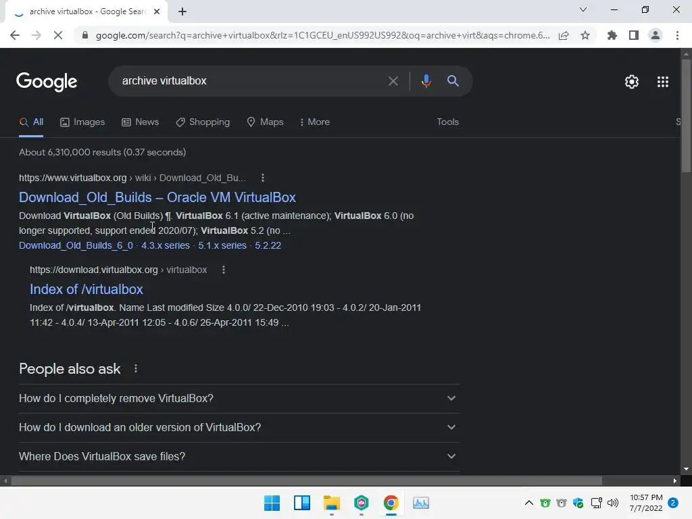Switch to Maps results
Viewport: 692px width, 519px height.
(x=265, y=122)
